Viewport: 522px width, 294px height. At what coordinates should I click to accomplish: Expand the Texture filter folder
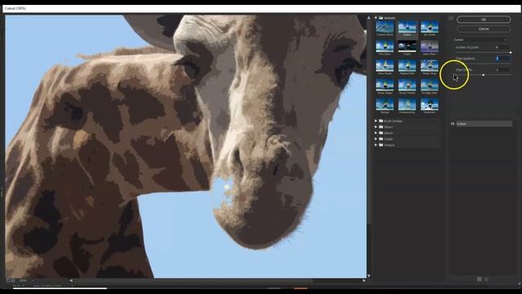[x=376, y=145]
